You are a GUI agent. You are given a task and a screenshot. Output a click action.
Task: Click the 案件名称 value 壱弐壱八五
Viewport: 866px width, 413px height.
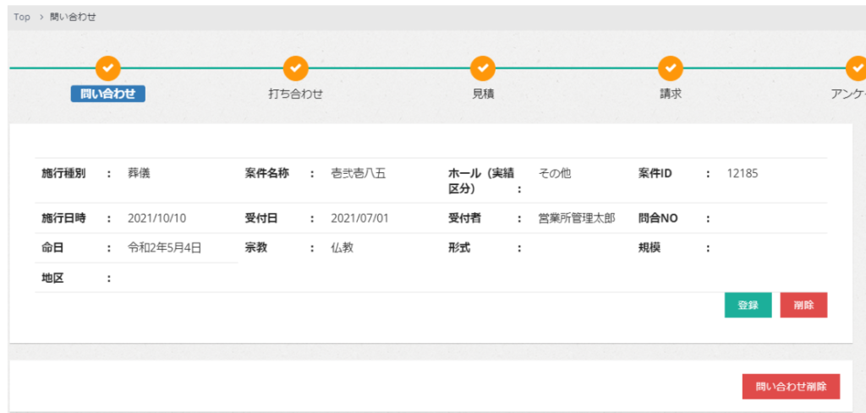coord(359,173)
